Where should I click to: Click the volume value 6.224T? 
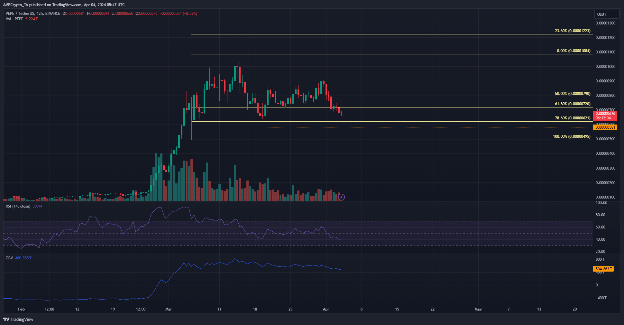[32, 19]
